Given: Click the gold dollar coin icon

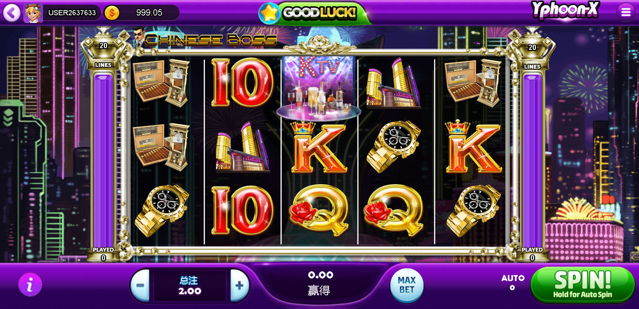Looking at the screenshot, I should pyautogui.click(x=112, y=13).
